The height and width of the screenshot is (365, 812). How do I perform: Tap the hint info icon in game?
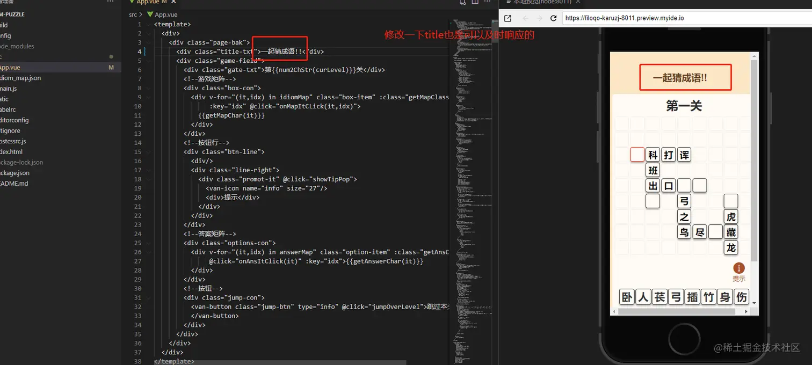(x=739, y=268)
